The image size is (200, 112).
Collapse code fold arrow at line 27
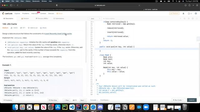pyautogui.click(x=93, y=47)
